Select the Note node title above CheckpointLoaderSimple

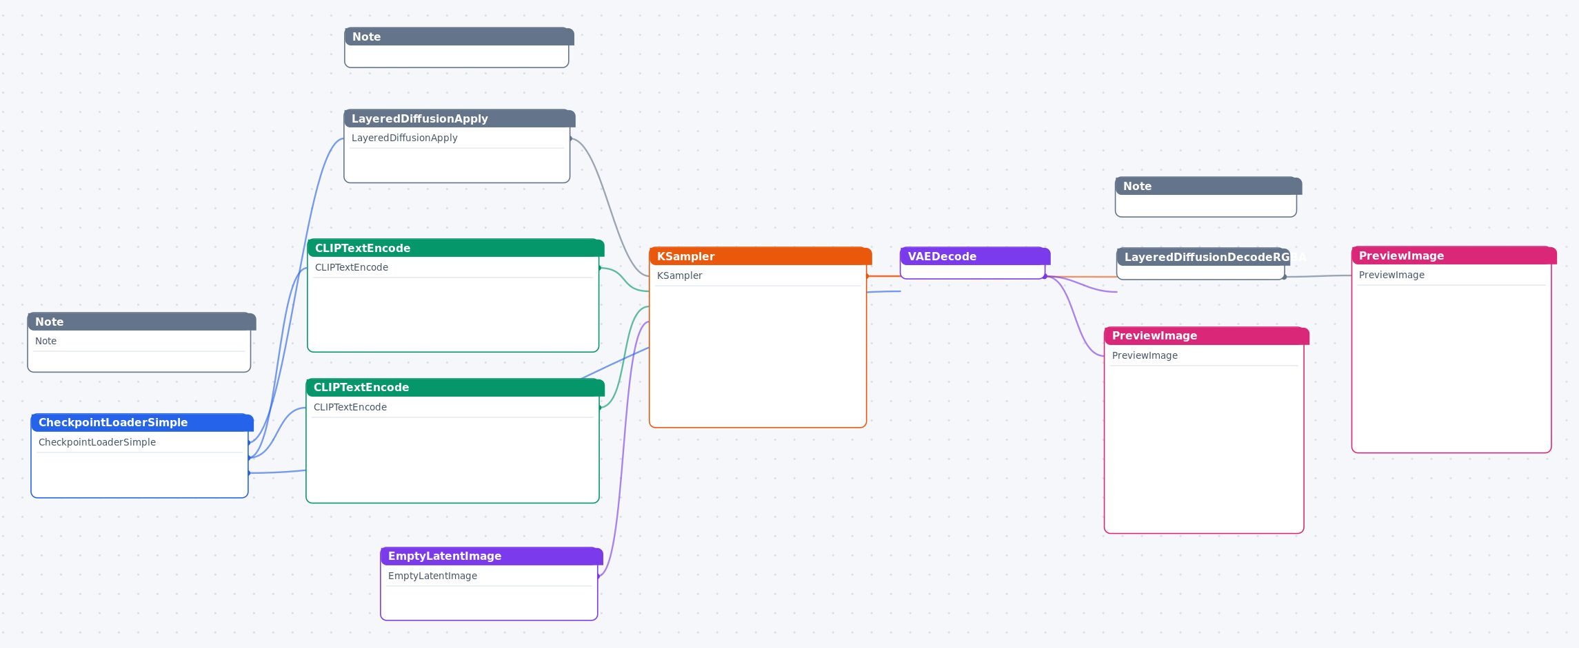[141, 322]
